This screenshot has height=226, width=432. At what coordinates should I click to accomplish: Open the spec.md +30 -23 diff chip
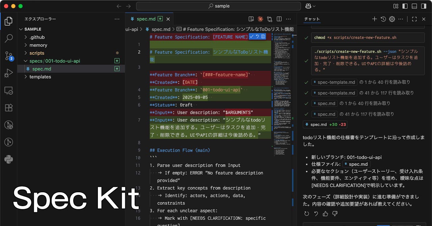325,124
